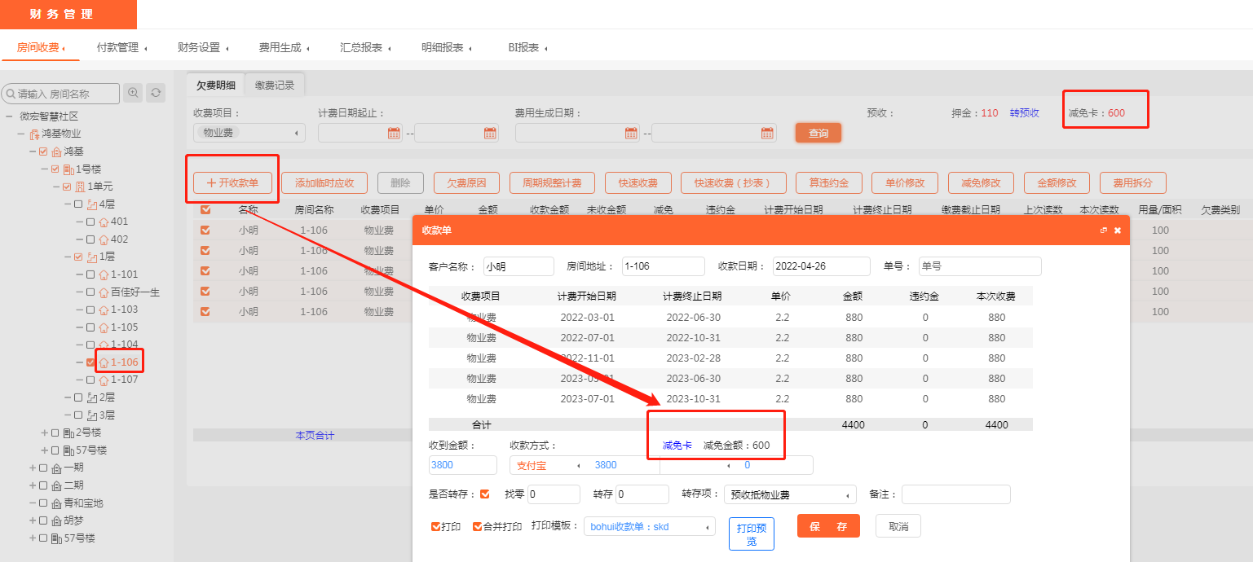1253x562 pixels.
Task: Toggle the 是否转存 checkbox in the dialog
Action: [x=485, y=494]
